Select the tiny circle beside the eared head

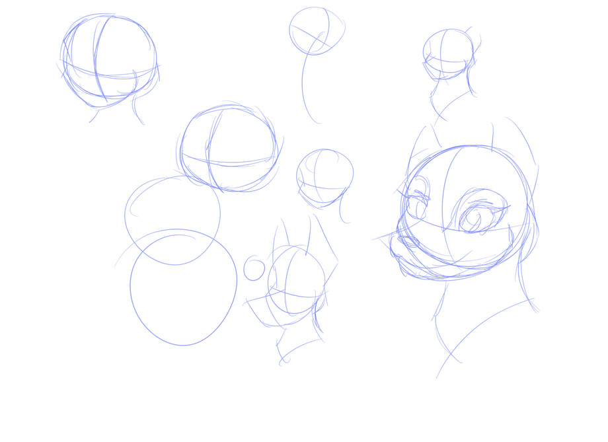click(254, 269)
